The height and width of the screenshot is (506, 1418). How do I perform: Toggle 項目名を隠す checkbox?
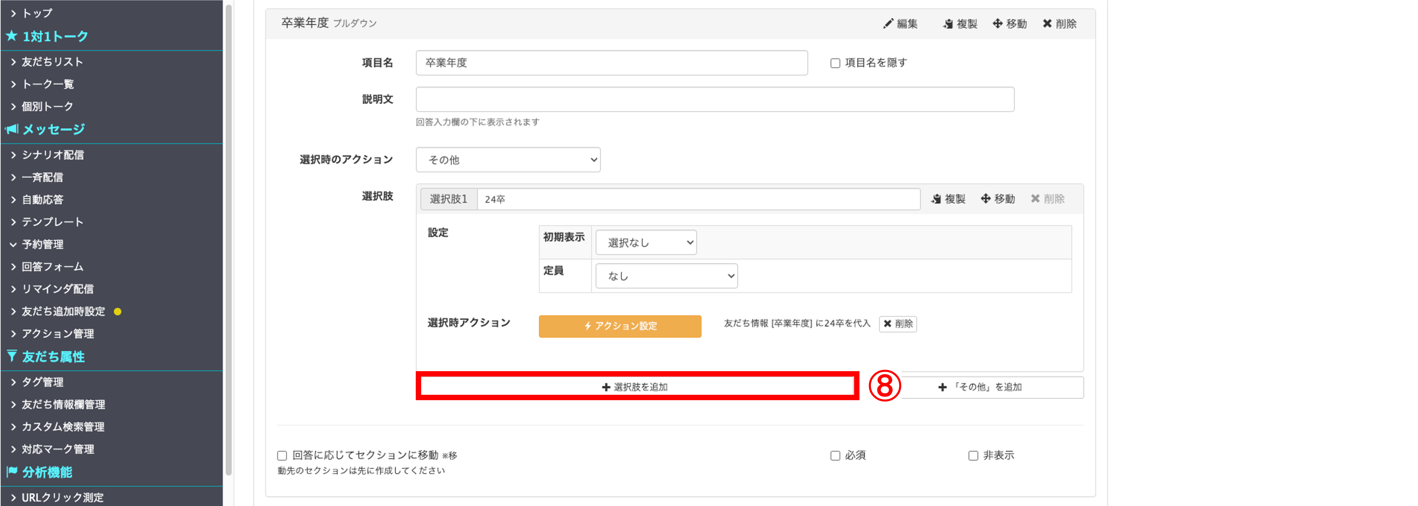(835, 63)
